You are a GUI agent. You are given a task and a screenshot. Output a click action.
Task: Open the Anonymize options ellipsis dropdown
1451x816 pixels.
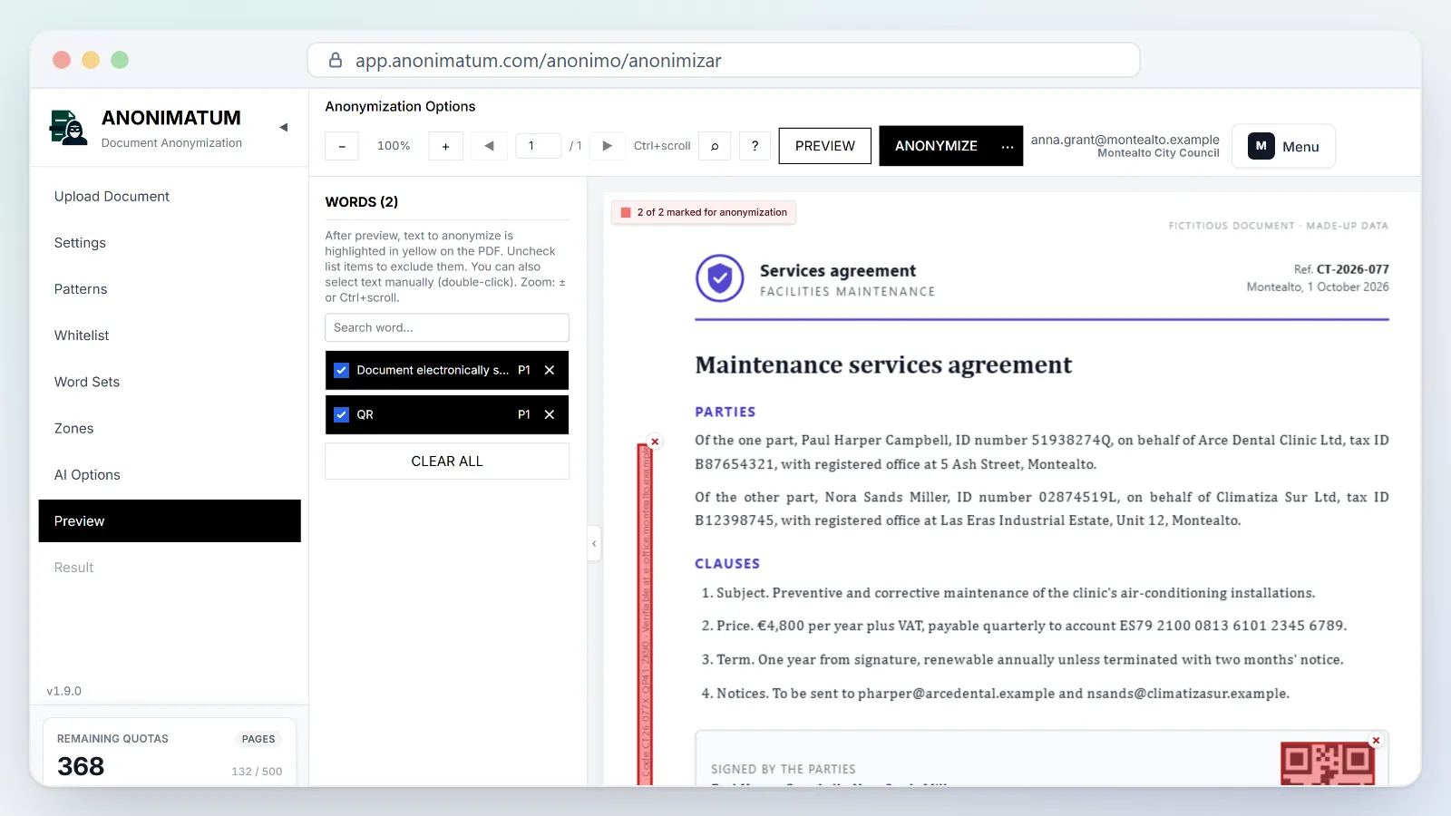coord(1008,146)
